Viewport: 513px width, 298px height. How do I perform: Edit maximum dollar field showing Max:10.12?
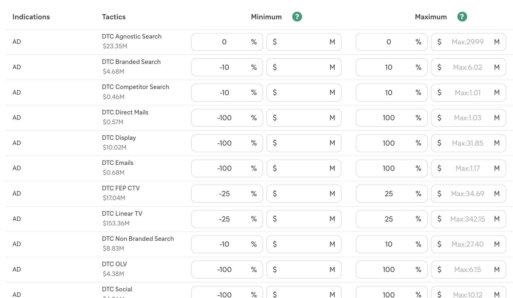click(x=468, y=292)
